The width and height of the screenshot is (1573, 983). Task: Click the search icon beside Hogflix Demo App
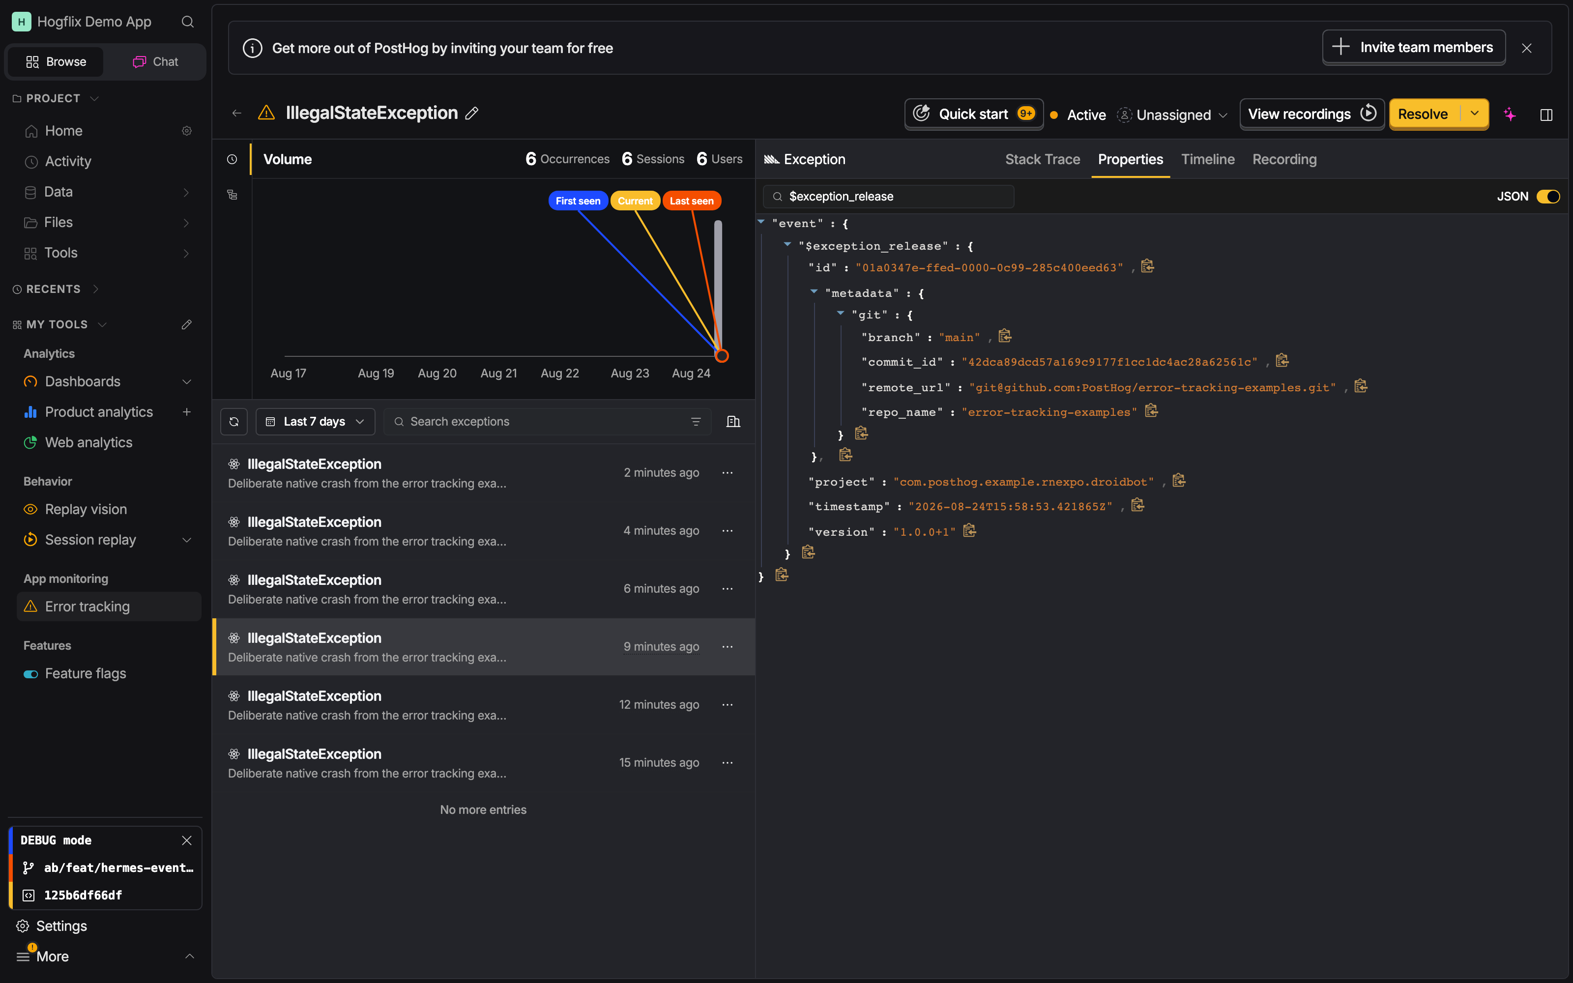(187, 22)
